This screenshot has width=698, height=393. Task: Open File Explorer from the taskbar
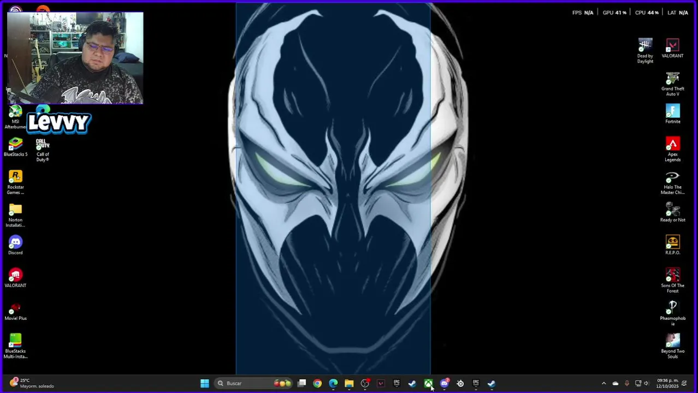(349, 383)
